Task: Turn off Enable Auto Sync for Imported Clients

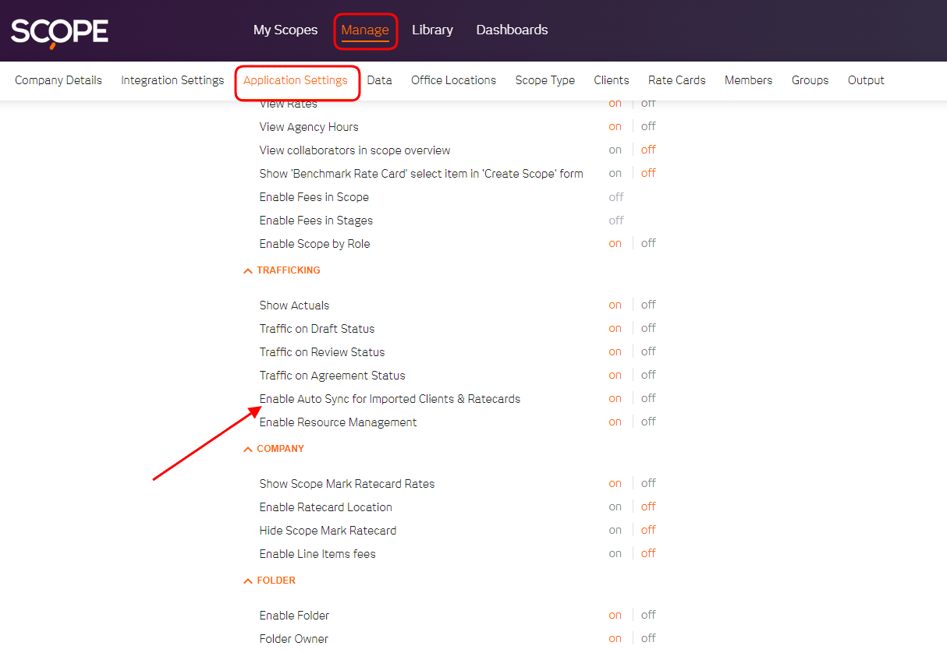Action: click(x=648, y=398)
